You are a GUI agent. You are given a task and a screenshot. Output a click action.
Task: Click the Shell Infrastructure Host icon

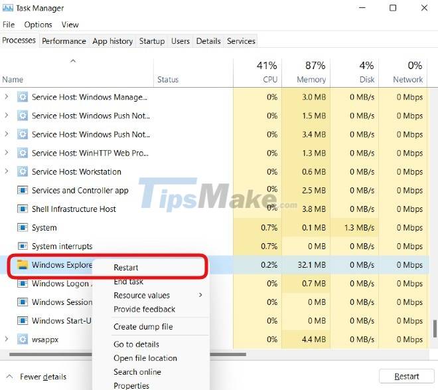pyautogui.click(x=23, y=209)
